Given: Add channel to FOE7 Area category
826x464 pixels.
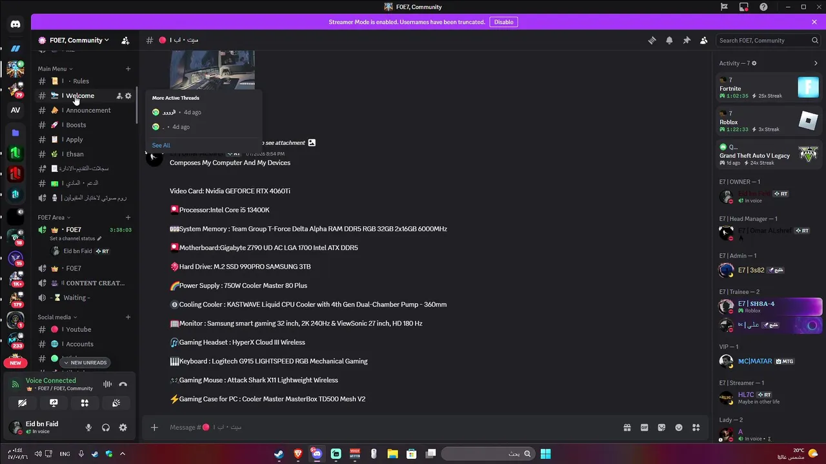Looking at the screenshot, I should 128,217.
